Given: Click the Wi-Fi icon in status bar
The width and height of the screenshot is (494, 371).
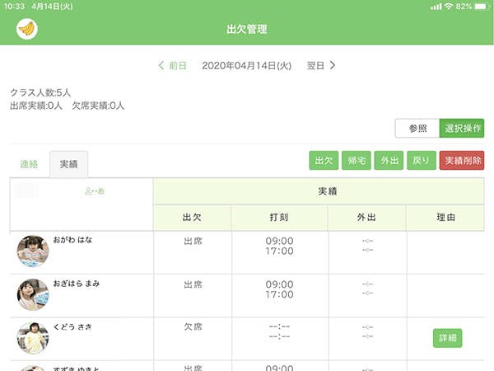Looking at the screenshot, I should coord(449,7).
